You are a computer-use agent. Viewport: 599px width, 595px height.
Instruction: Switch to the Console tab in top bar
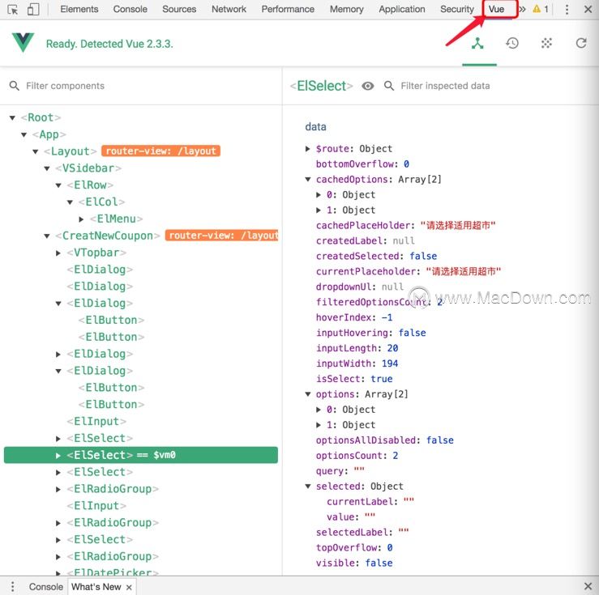[x=130, y=9]
